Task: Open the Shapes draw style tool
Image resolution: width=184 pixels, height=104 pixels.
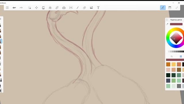Action: (84, 8)
